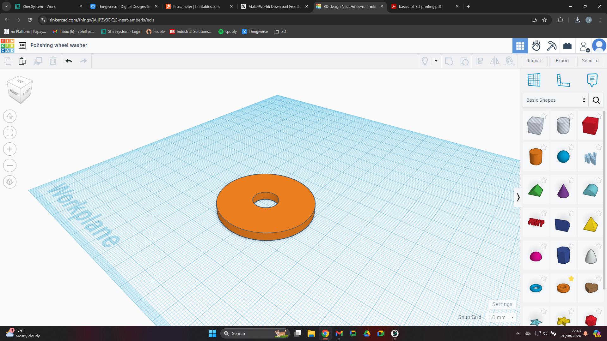The width and height of the screenshot is (607, 341).
Task: Switch to orthographic view icon
Action: pyautogui.click(x=10, y=182)
